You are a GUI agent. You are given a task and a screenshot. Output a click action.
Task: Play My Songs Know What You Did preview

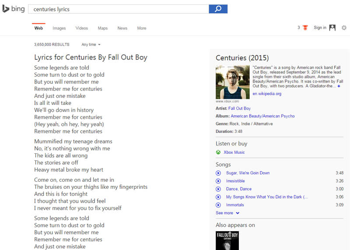(x=218, y=197)
